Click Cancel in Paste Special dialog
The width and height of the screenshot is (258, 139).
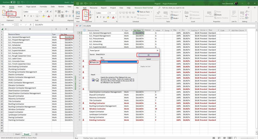[x=148, y=59]
